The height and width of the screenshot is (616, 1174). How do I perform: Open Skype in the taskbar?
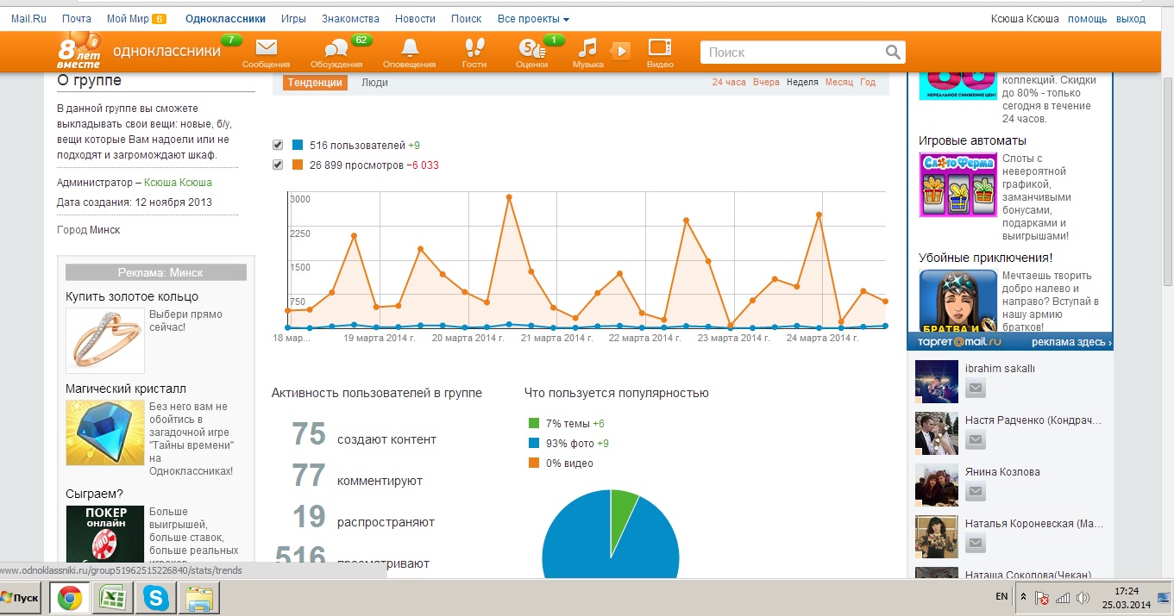click(x=156, y=598)
